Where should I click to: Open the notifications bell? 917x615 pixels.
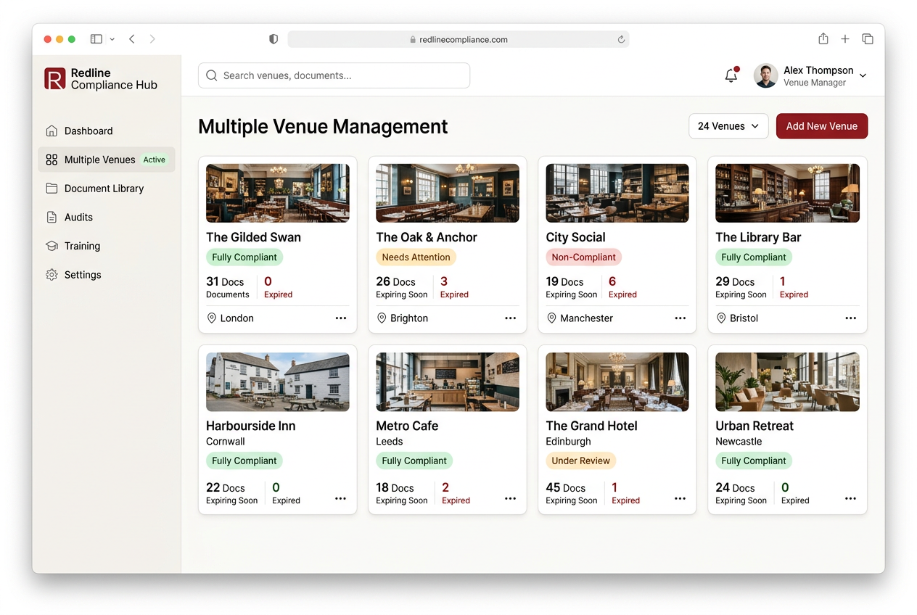coord(731,75)
